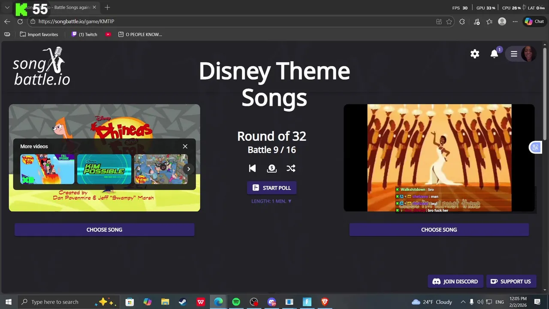View site information lock icon
This screenshot has width=549, height=309.
click(x=33, y=21)
